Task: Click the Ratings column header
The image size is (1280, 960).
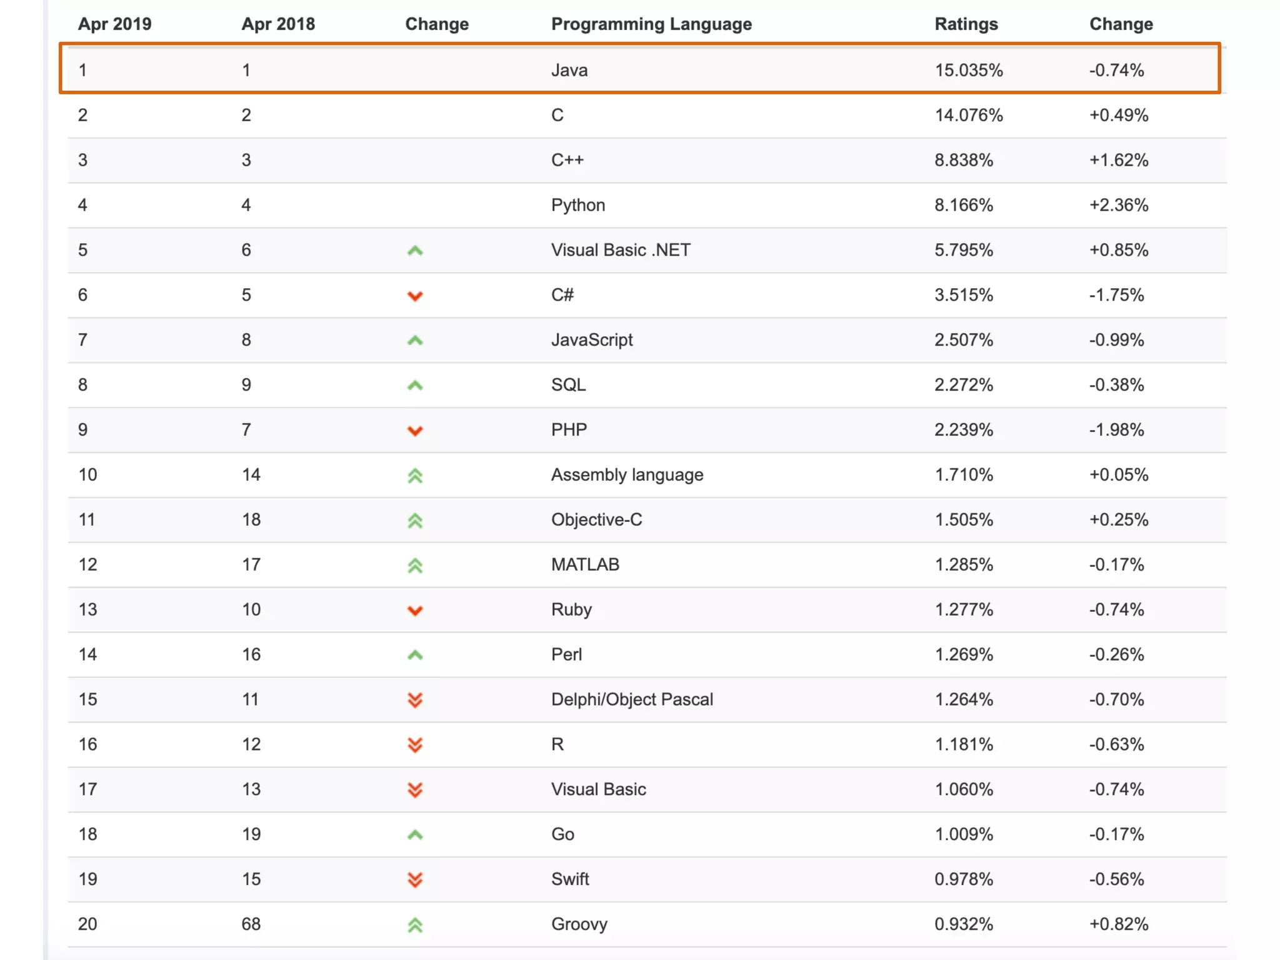Action: 966,24
